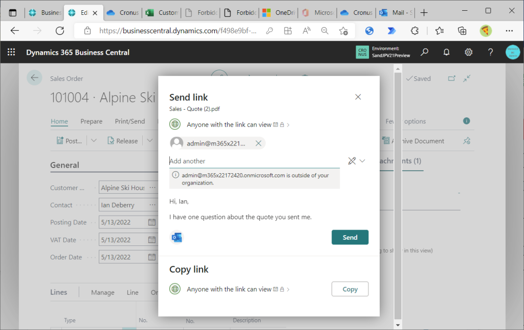The height and width of the screenshot is (330, 524).
Task: Open the VAT Date calendar picker
Action: point(151,240)
